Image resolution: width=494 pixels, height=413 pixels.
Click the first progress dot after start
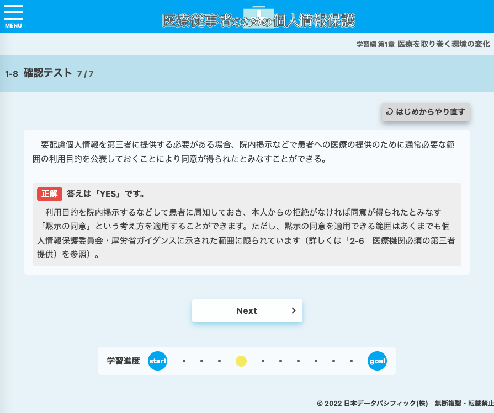pyautogui.click(x=184, y=361)
